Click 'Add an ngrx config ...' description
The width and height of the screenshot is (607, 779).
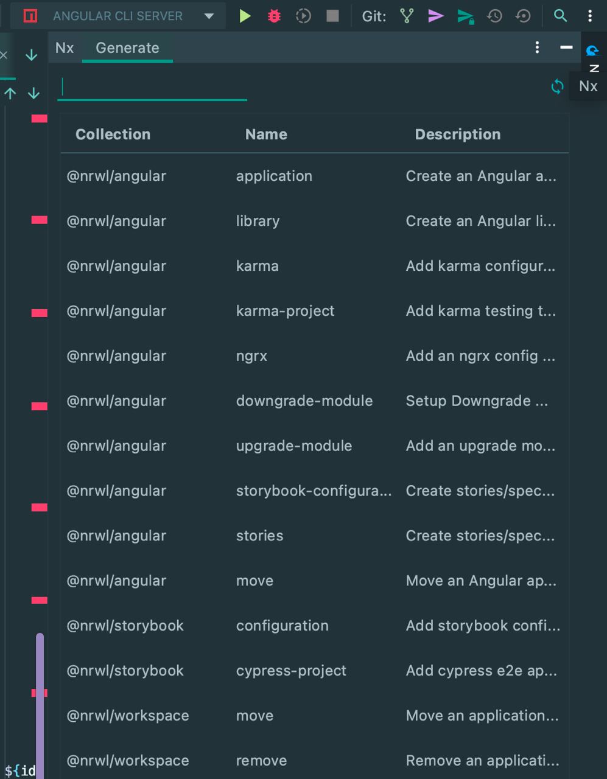pos(480,356)
